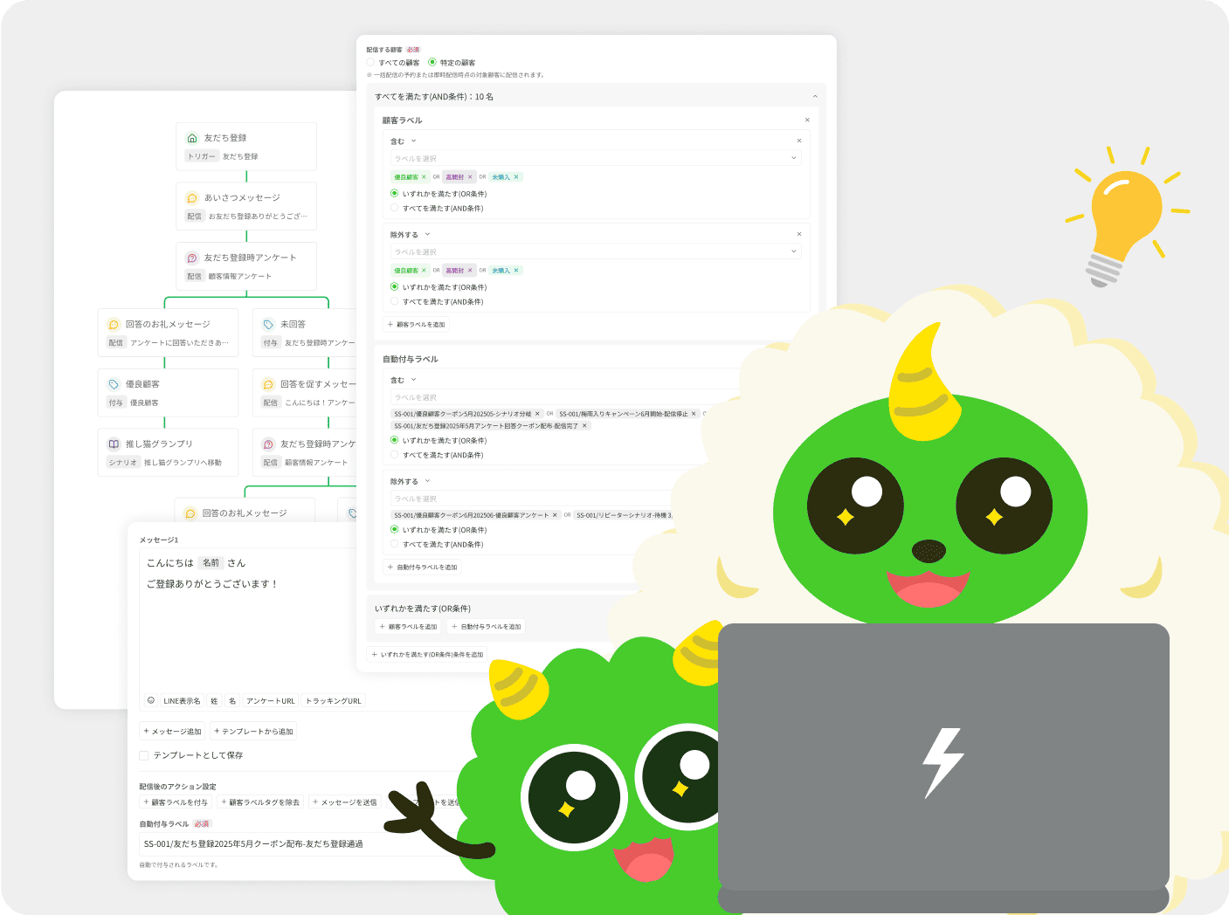Image resolution: width=1229 pixels, height=915 pixels.
Task: Insert the LINE表示名 variable tag
Action: coord(182,701)
